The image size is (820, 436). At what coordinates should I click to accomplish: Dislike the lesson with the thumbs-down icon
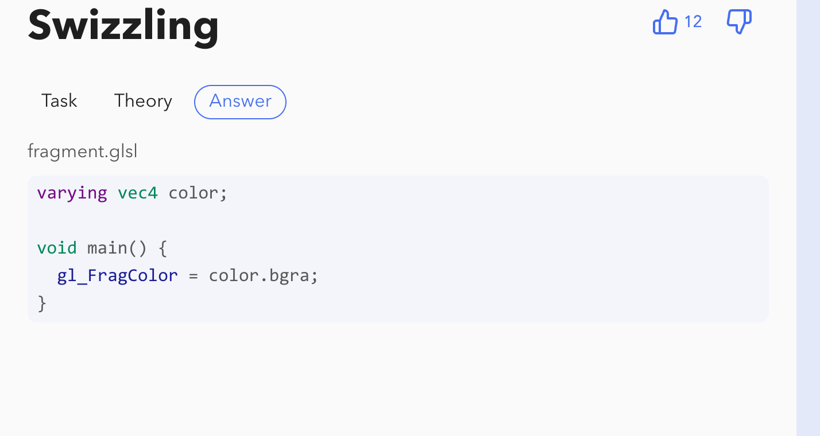[739, 22]
